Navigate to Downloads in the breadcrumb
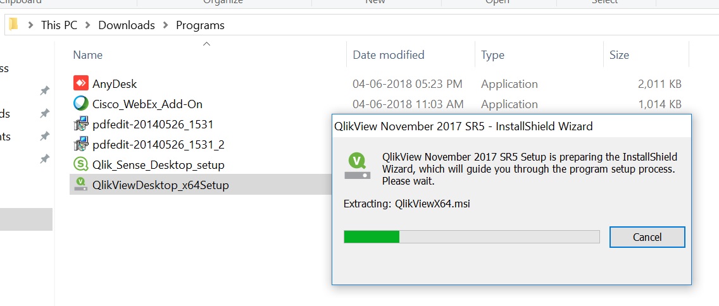Screen dimensions: 719x306 127,25
